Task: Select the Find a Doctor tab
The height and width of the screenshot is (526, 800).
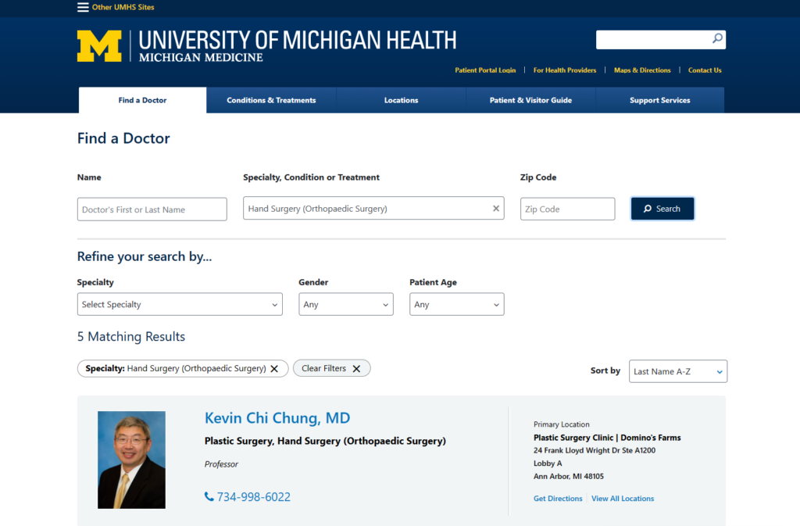Action: [x=142, y=100]
